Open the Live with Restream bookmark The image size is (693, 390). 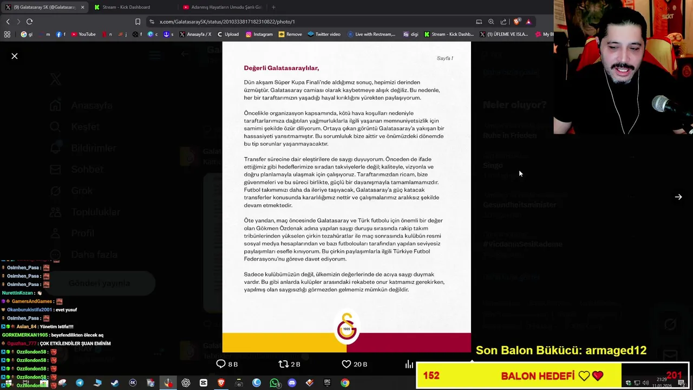371,34
